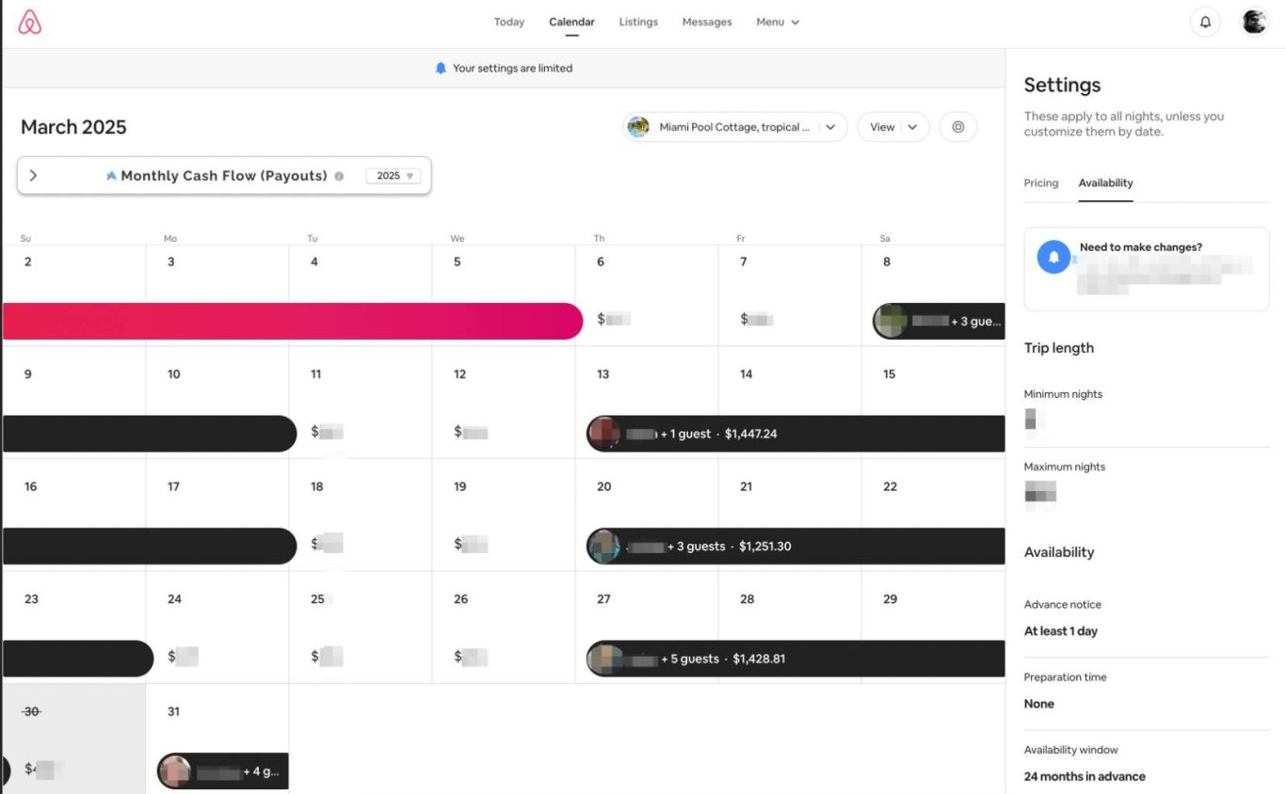Viewport: 1286px width, 794px height.
Task: Click the Airbnb logo home icon
Action: (30, 23)
